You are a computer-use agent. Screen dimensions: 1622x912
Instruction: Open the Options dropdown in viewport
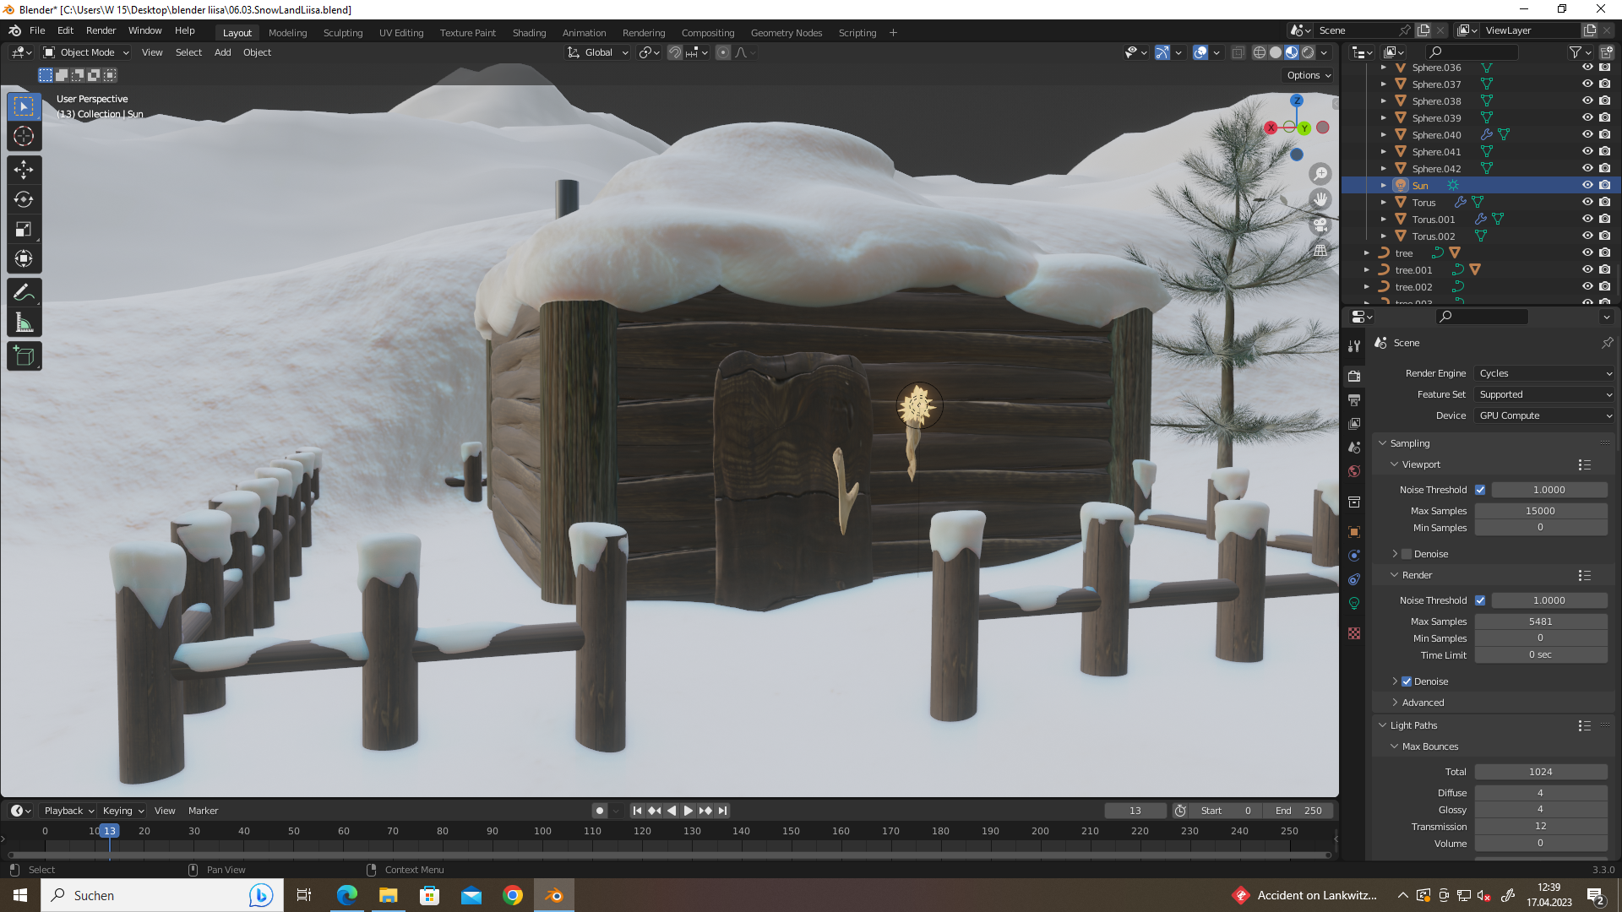click(1309, 75)
